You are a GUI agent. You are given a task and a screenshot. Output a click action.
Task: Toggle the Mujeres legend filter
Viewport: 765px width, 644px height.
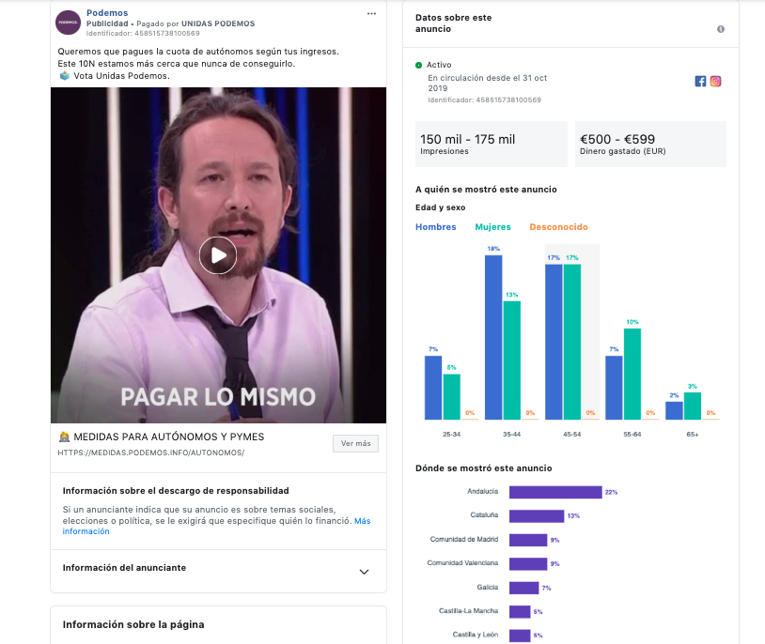click(x=492, y=226)
